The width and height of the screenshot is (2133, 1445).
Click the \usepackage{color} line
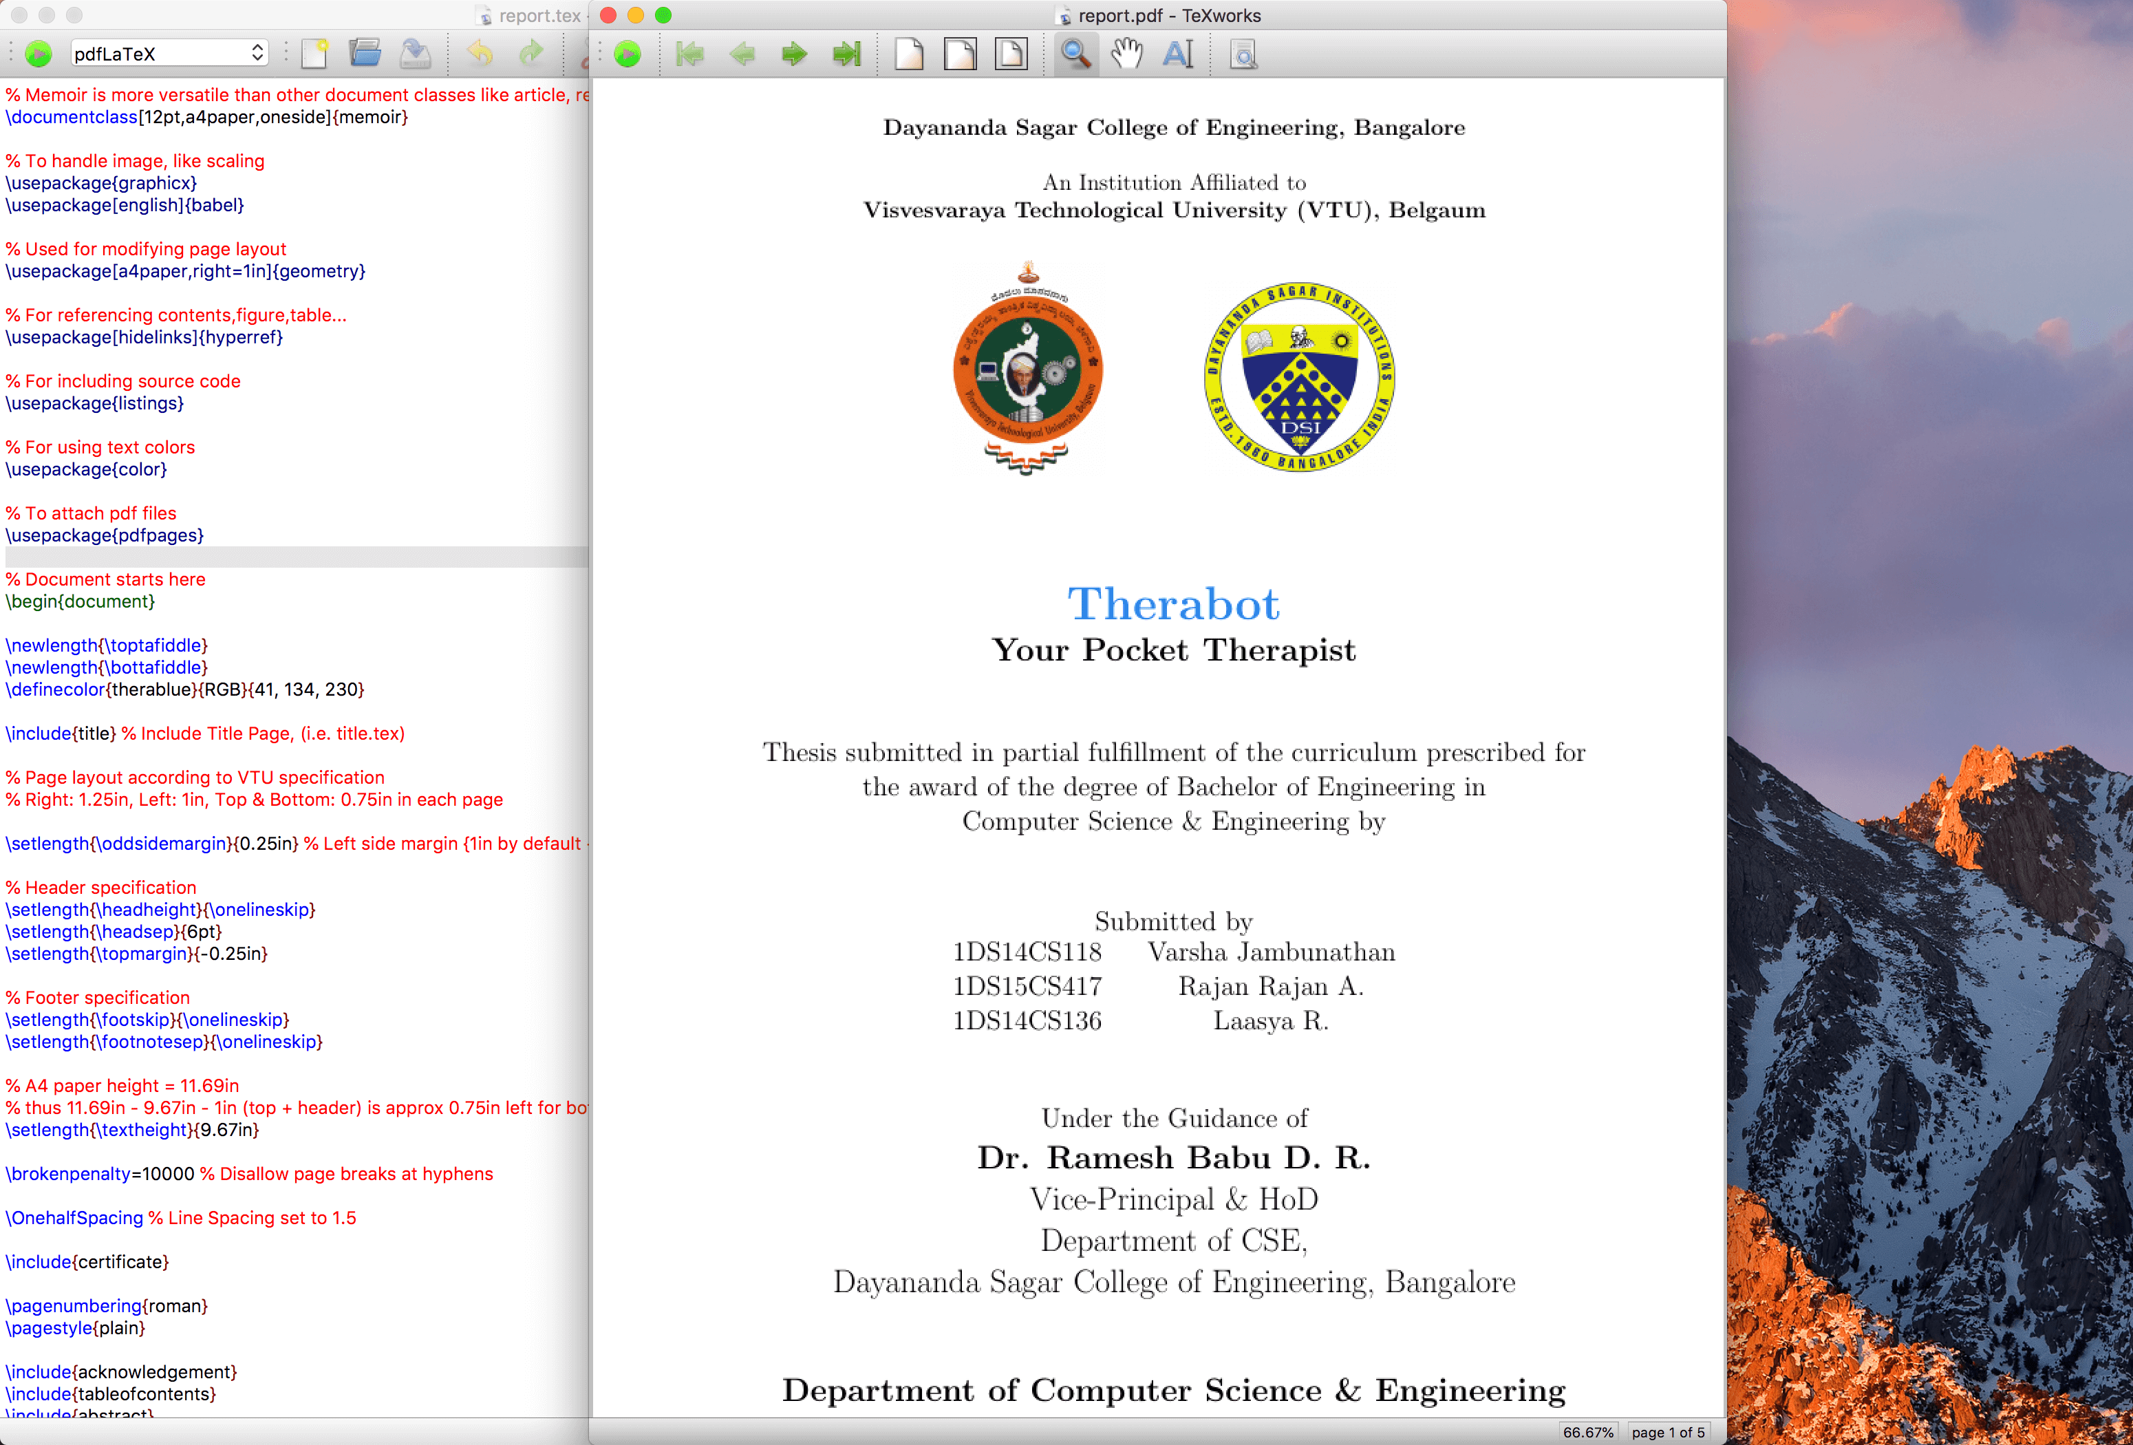tap(86, 469)
